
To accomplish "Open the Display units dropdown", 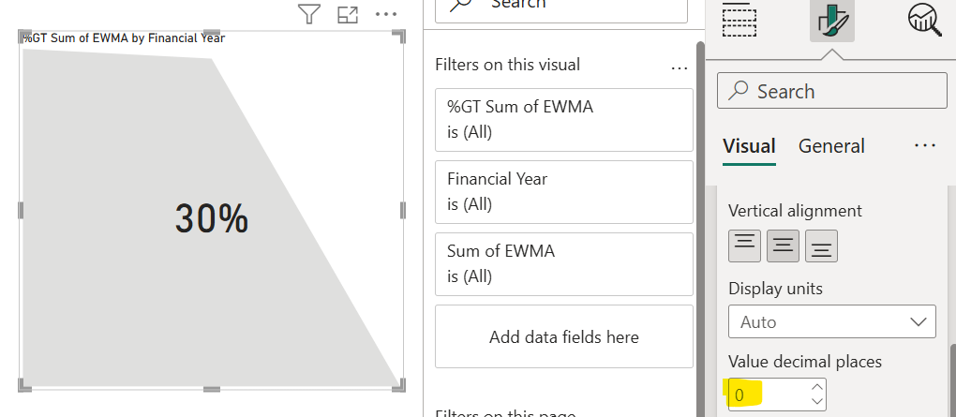I will point(832,321).
